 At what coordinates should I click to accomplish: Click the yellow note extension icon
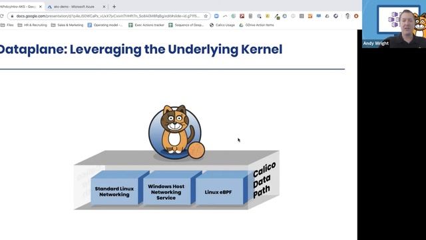[x=268, y=16]
